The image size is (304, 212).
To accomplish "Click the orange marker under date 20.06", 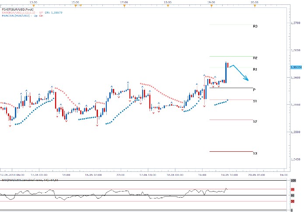I will [255, 6].
